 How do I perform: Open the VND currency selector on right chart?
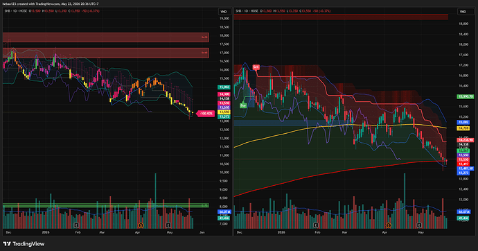pyautogui.click(x=463, y=12)
